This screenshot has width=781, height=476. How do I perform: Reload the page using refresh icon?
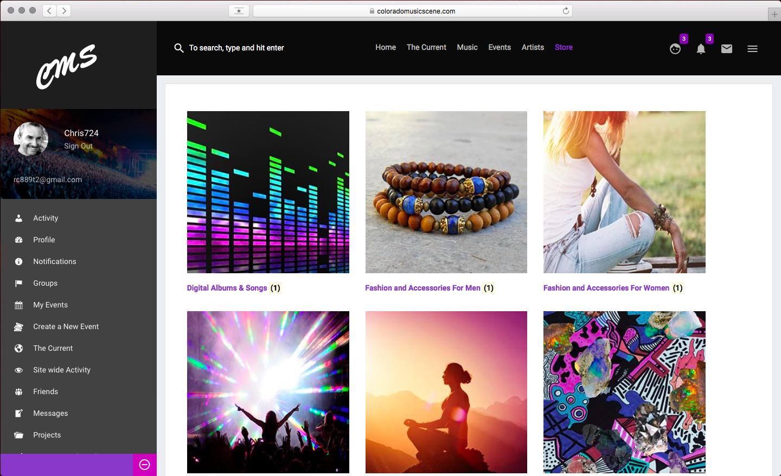(566, 11)
